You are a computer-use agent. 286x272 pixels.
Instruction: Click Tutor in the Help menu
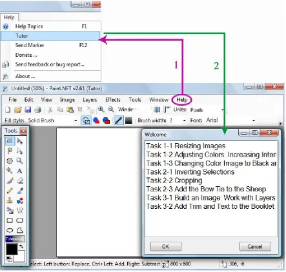[x=50, y=35]
